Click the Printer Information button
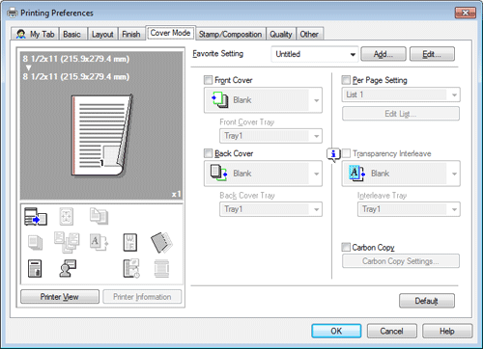 point(142,297)
